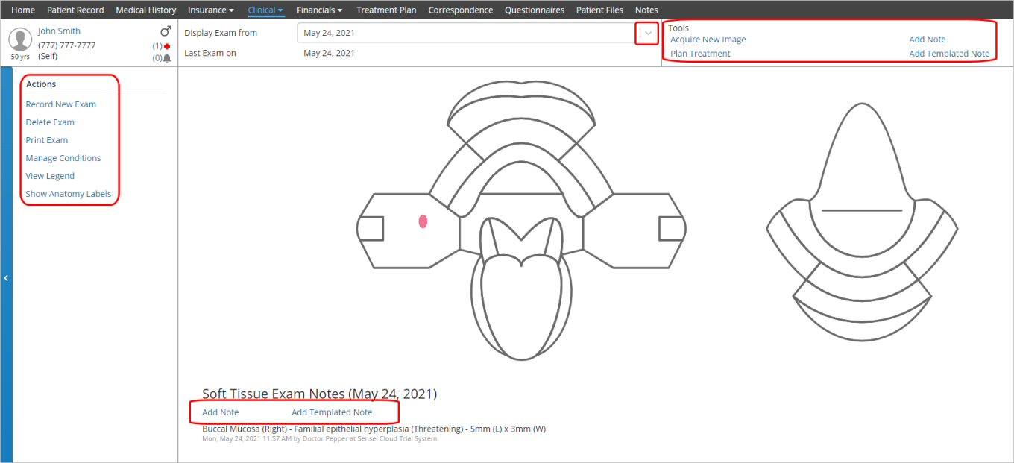Screen dimensions: 1014x463
Task: Open Manage Conditions from Actions
Action: 63,158
